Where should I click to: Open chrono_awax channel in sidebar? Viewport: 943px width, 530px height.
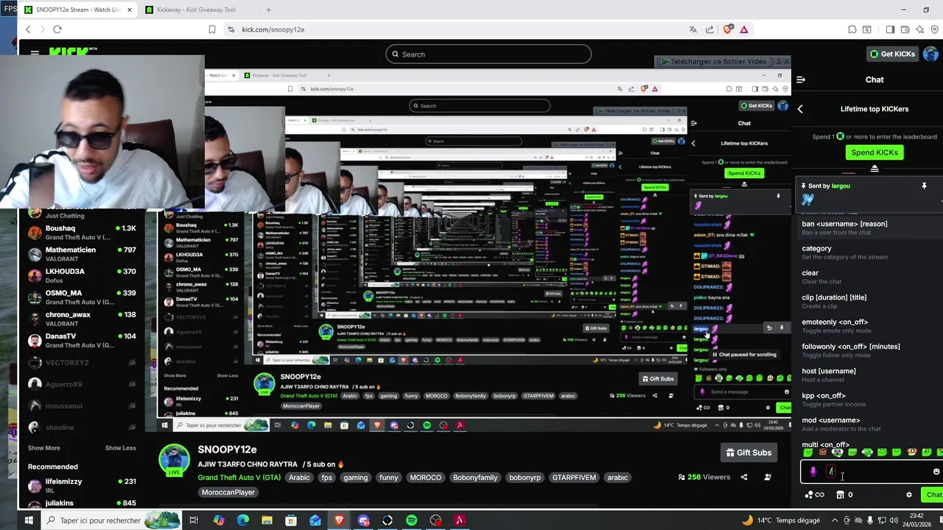click(81, 319)
